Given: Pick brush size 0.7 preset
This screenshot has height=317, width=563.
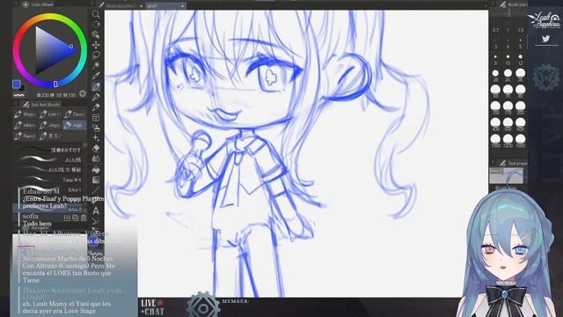Looking at the screenshot, I should [495, 30].
